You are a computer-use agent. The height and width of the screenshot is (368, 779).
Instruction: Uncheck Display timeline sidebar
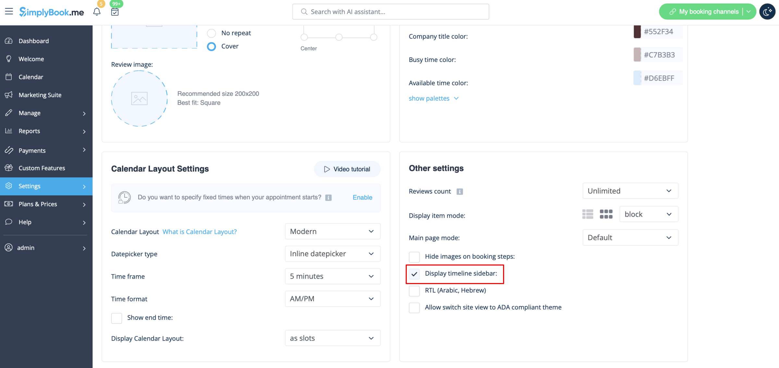[x=414, y=274]
